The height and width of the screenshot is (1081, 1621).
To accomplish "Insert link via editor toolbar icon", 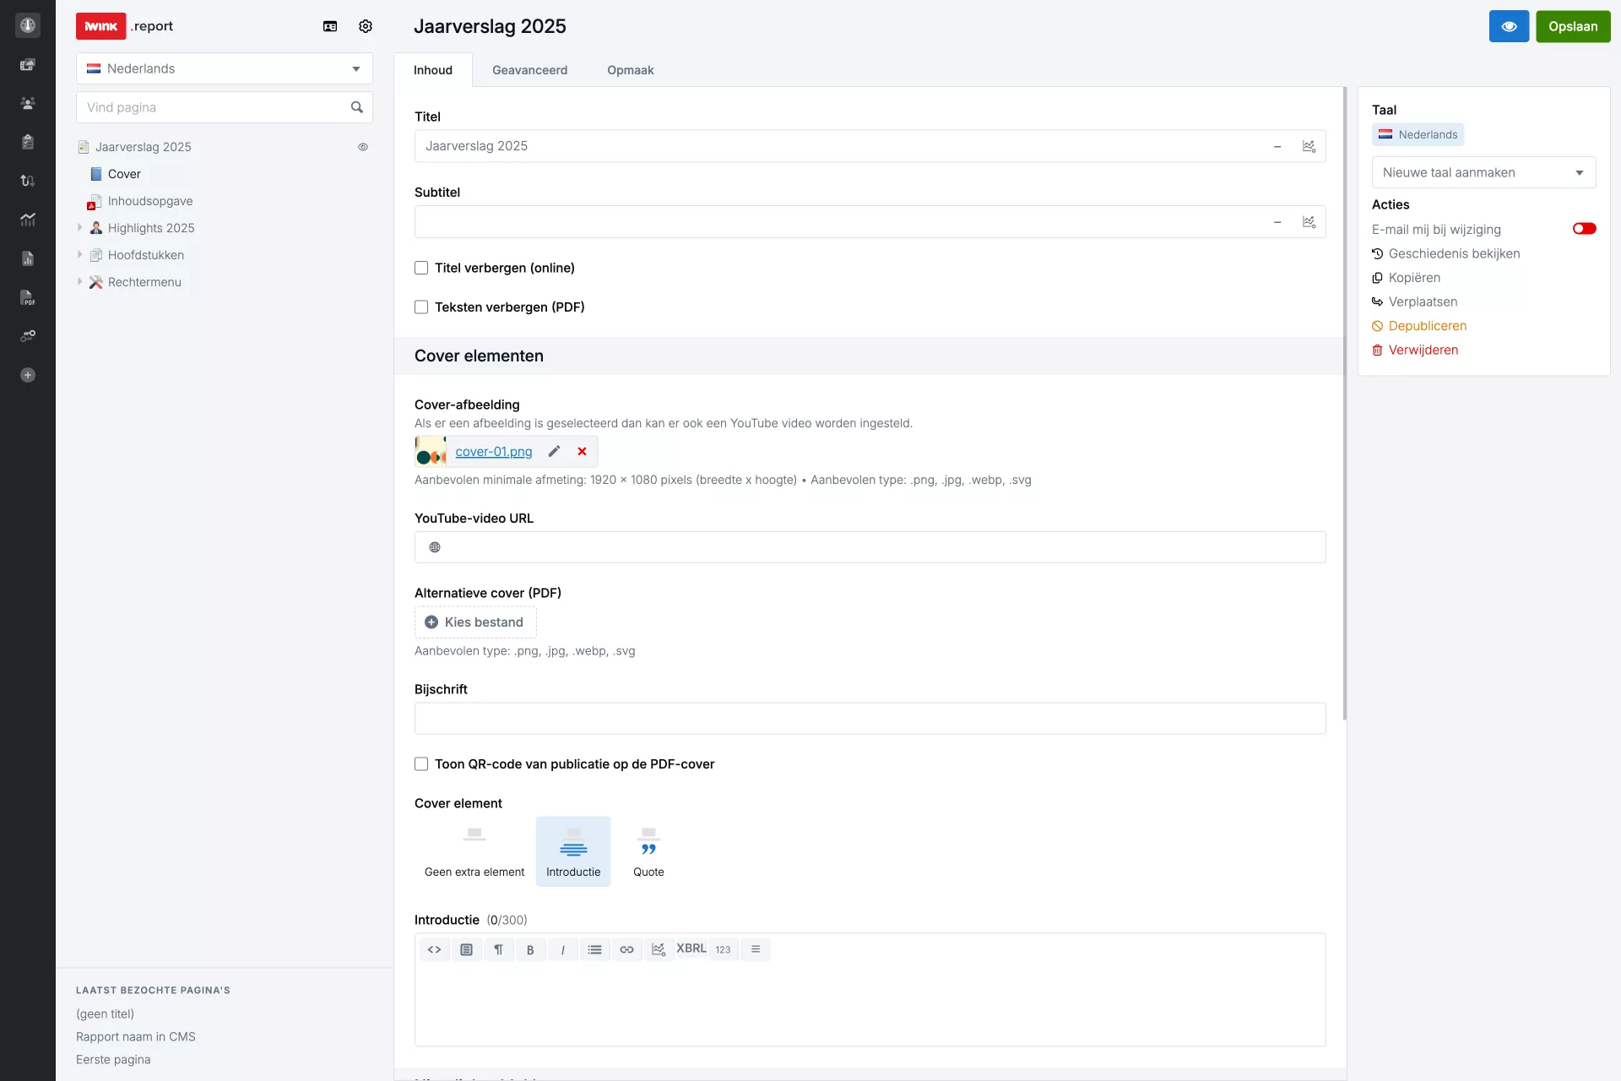I will (626, 949).
